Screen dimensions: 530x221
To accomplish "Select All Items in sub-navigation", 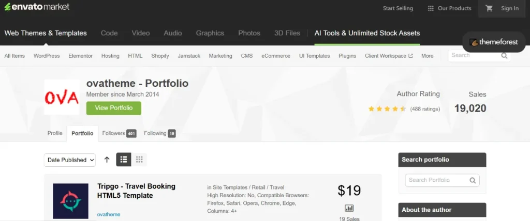I will (14, 56).
